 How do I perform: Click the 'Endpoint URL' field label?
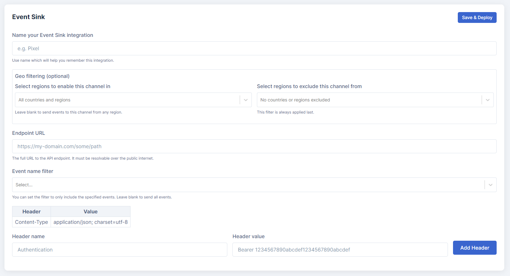28,133
